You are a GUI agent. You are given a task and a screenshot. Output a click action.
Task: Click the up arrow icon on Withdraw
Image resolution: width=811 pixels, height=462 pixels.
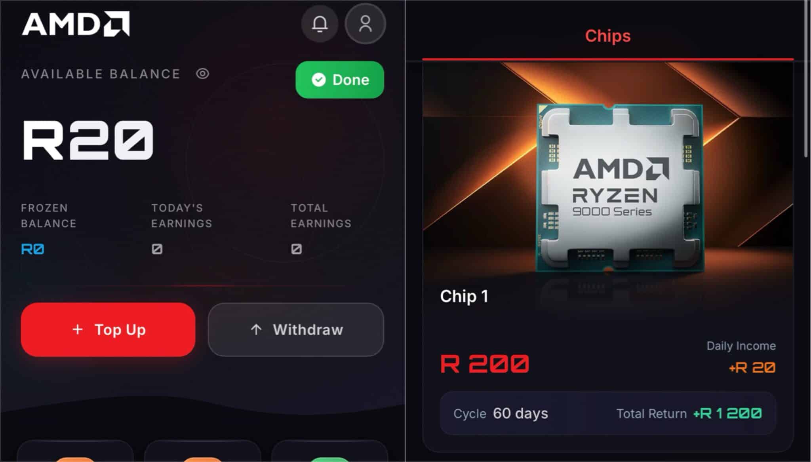click(256, 329)
